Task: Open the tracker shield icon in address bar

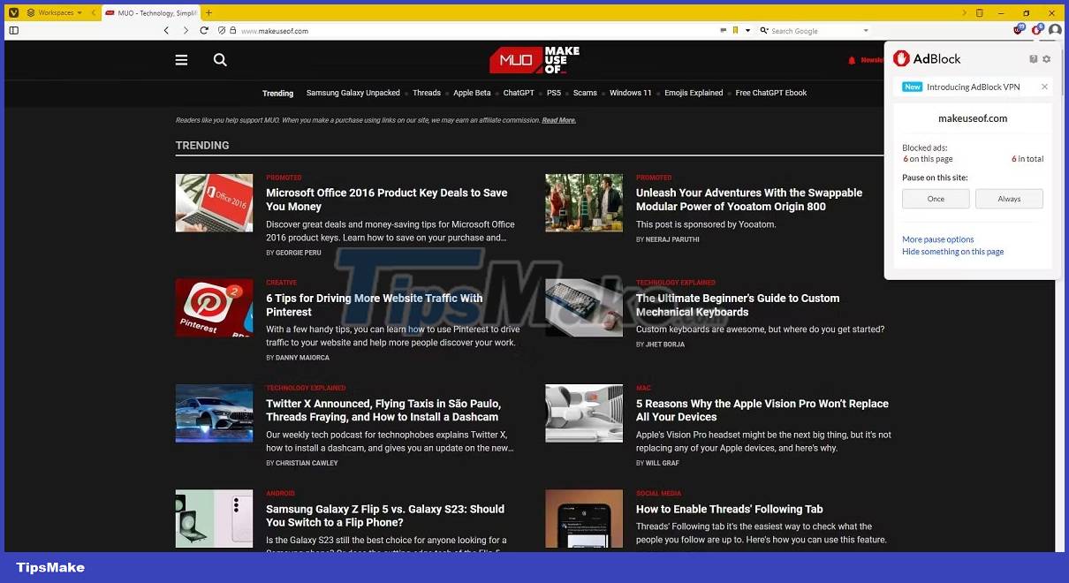Action: point(221,30)
